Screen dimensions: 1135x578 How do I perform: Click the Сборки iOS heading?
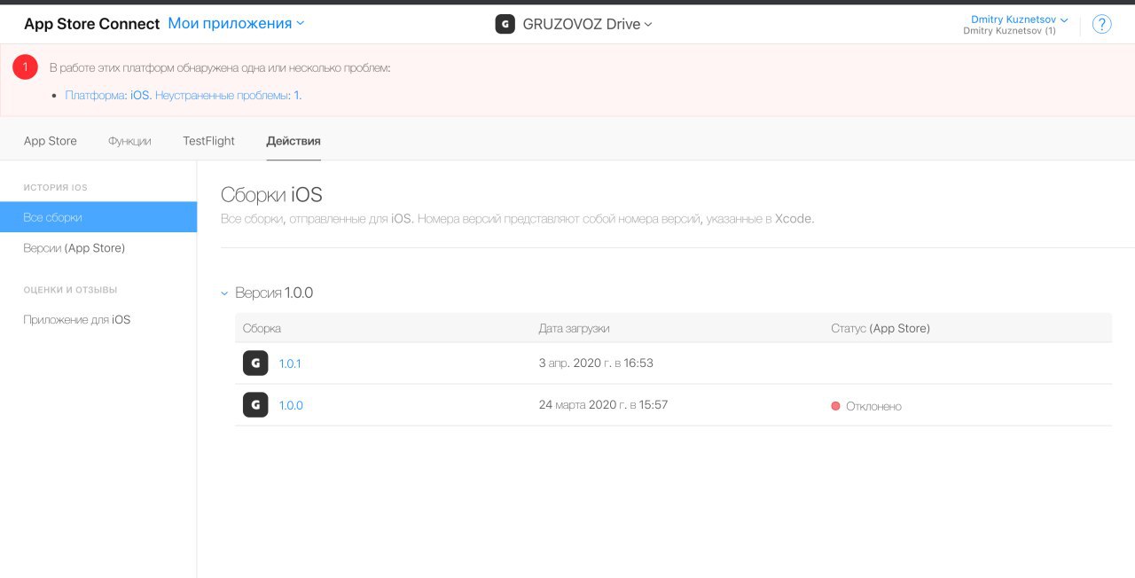click(x=271, y=195)
